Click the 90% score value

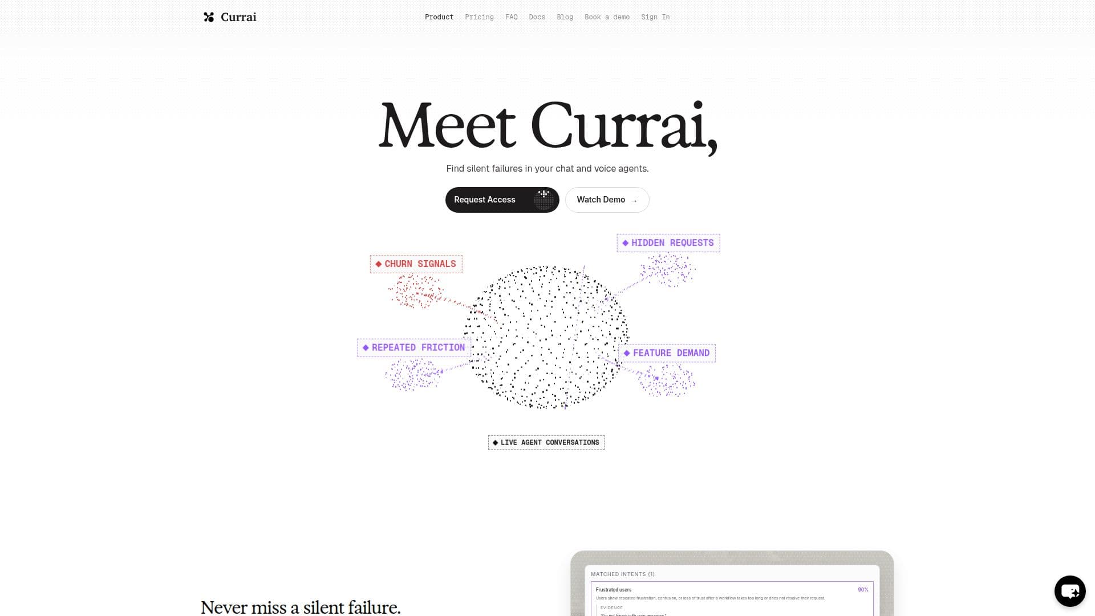coord(863,590)
